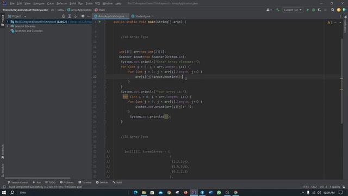Click Search Everywhere magnifier icon
Viewport: 348px width, 196px height.
[332, 10]
